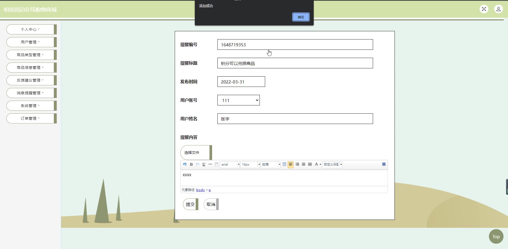Click the font color A icon
The image size is (508, 249).
316,164
